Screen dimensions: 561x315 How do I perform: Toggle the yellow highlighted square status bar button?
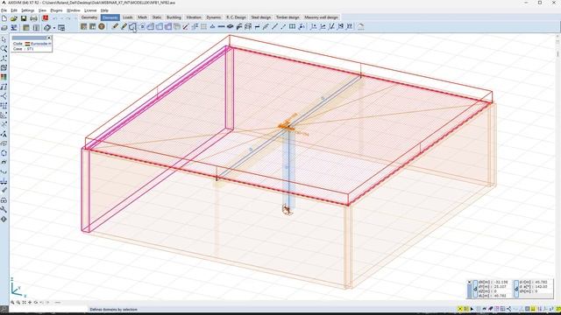[533, 309]
